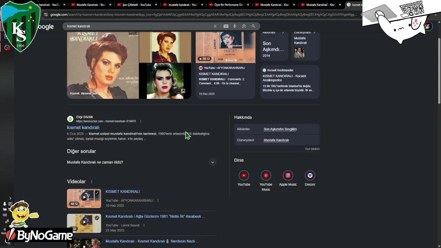Open the Videolar section options menu
Image resolution: width=441 pixels, height=248 pixels.
click(92, 182)
